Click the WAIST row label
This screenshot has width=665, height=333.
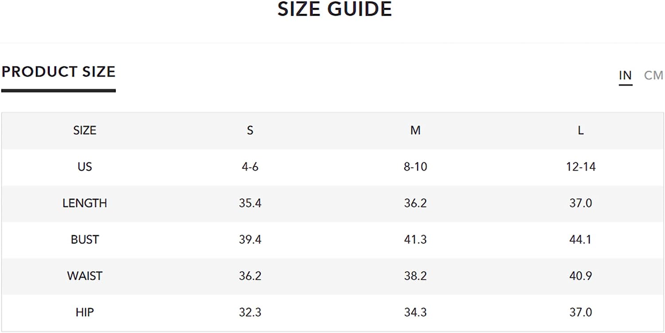85,275
